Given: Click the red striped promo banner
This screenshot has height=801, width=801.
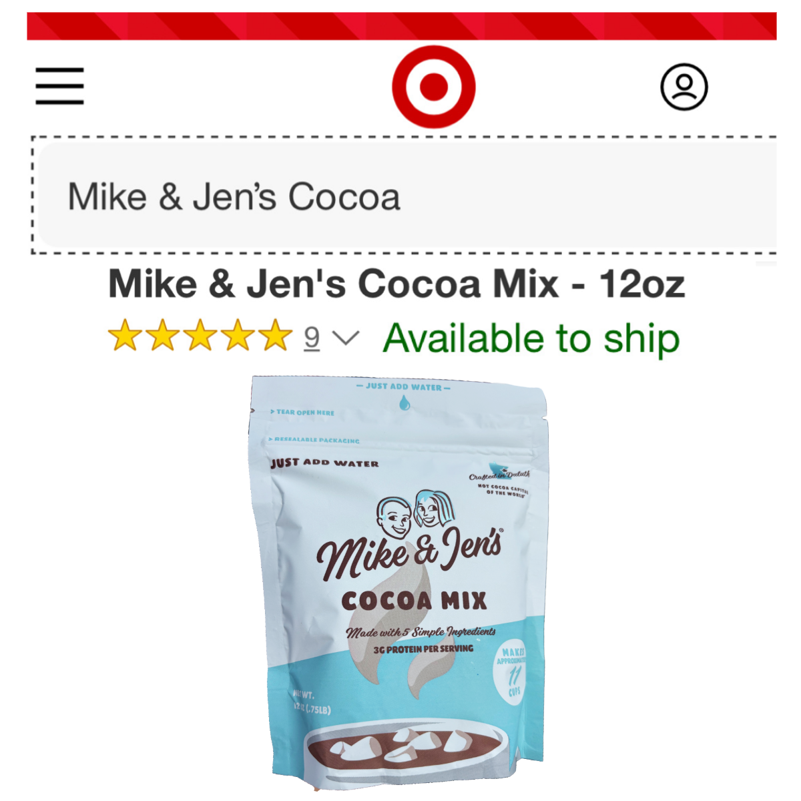Looking at the screenshot, I should (401, 26).
